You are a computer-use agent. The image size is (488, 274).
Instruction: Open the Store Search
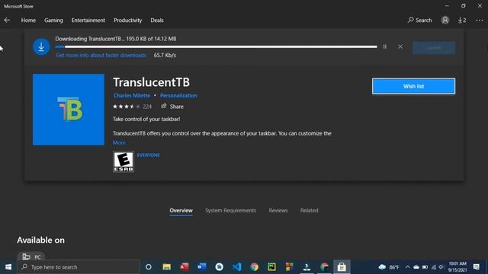point(419,21)
